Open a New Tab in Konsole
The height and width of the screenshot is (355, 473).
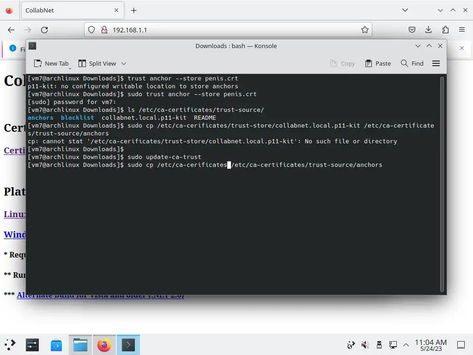point(51,63)
